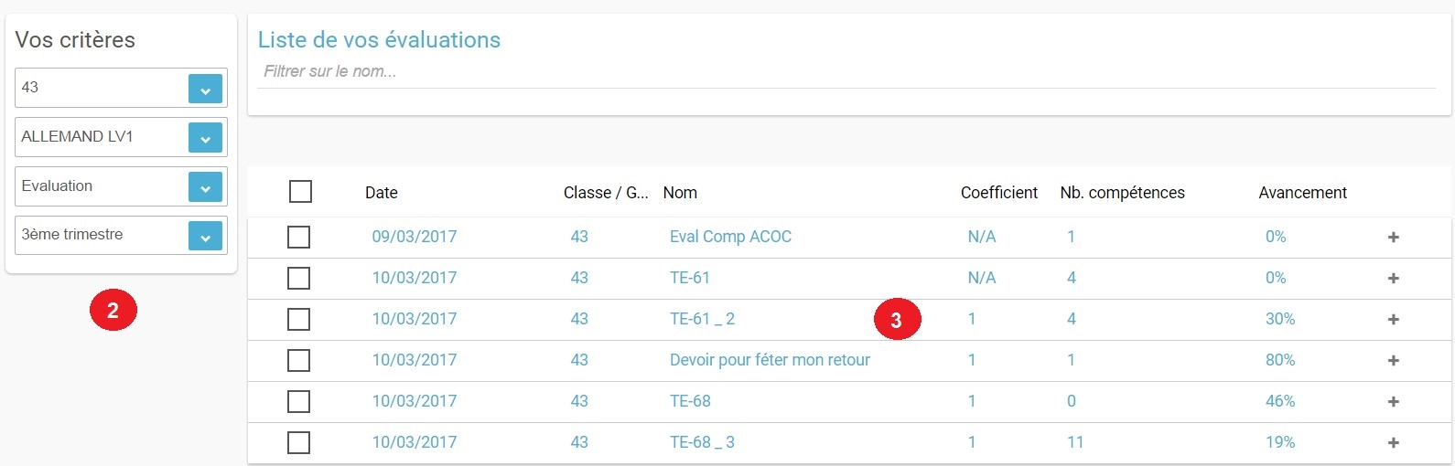The height and width of the screenshot is (466, 1455).
Task: Open the class 43 dropdown
Action: [x=205, y=89]
